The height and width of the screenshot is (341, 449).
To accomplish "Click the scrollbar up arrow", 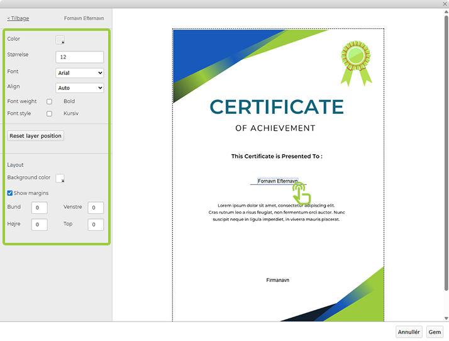I will click(x=446, y=12).
